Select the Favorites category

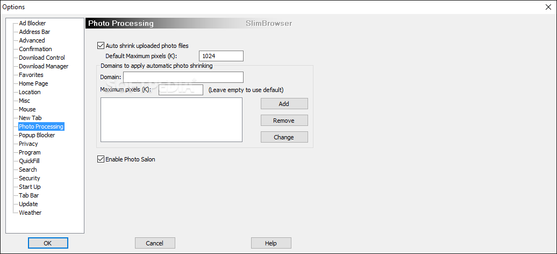31,75
